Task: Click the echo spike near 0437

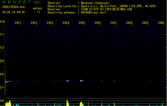Action: 114,81
